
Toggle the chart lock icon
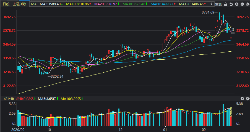pyautogui.click(x=226, y=4)
